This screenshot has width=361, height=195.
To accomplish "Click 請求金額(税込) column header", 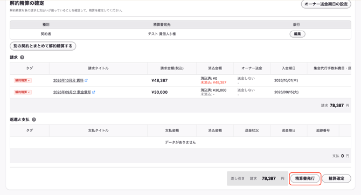I will tap(172, 68).
